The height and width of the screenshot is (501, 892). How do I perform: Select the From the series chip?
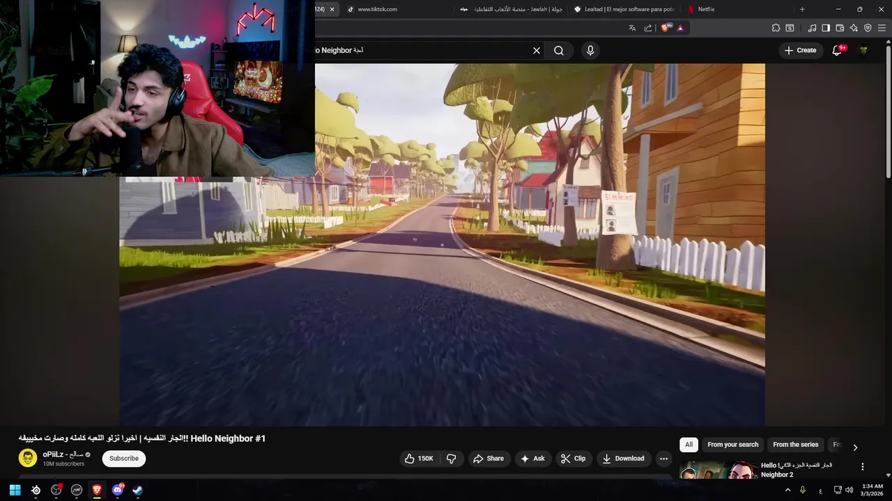click(x=795, y=444)
